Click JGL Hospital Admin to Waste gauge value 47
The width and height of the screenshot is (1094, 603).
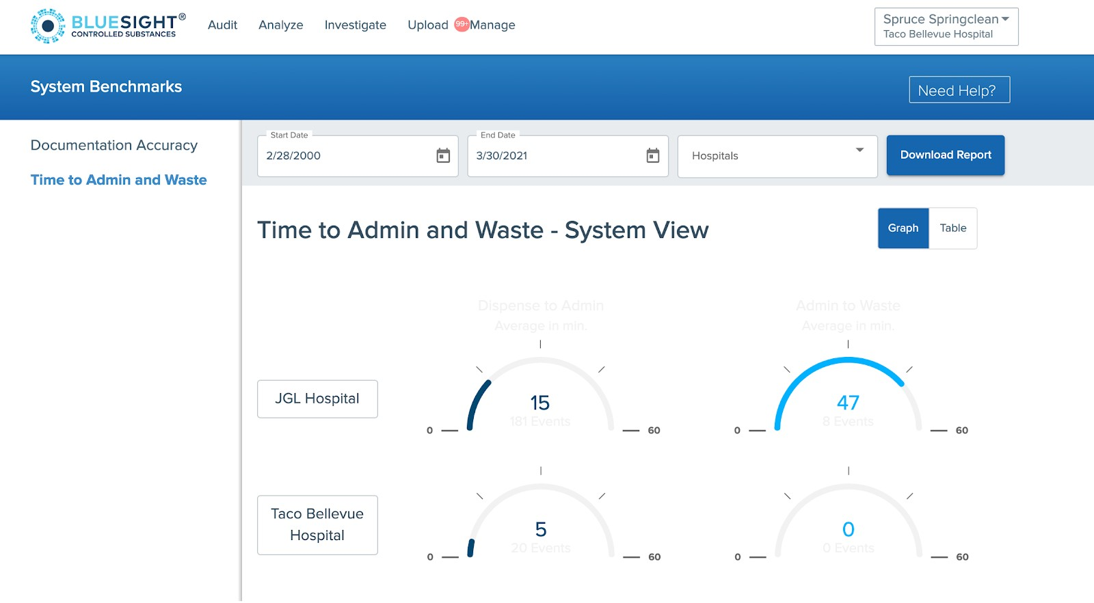coord(848,403)
